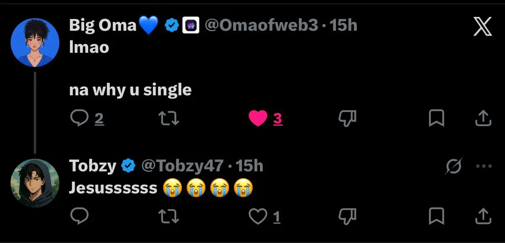Screen dimensions: 505x243
Task: Share Big Oma's post
Action: pyautogui.click(x=483, y=119)
